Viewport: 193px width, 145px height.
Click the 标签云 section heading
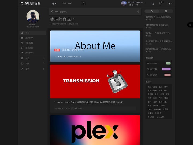coord(148,82)
